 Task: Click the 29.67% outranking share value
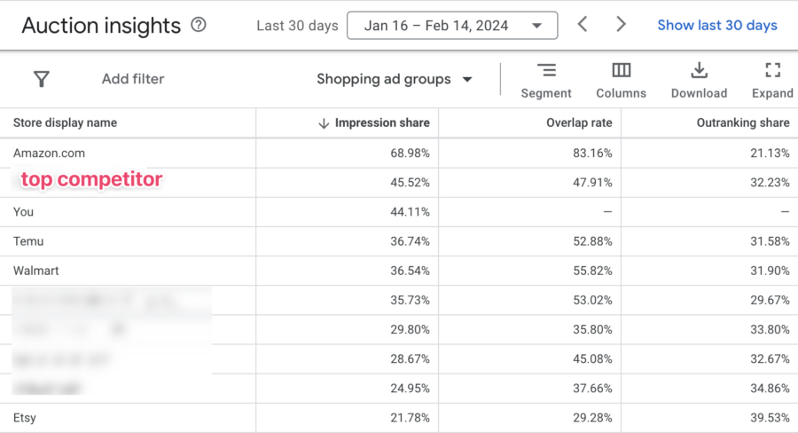(770, 300)
